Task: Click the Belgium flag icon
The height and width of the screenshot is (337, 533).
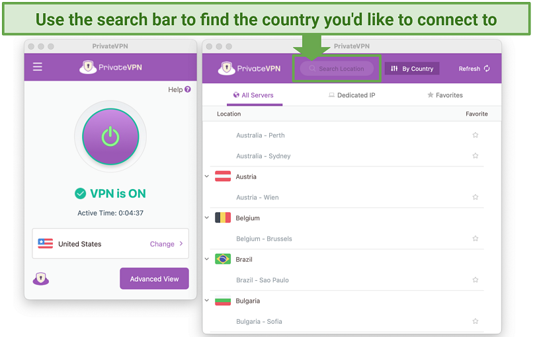Action: 223,218
